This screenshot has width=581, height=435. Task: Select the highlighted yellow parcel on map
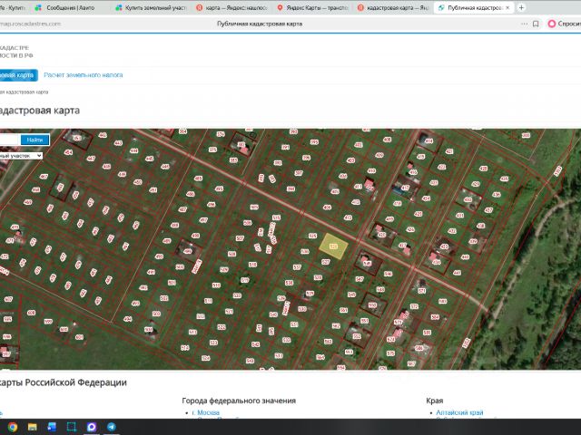click(333, 246)
